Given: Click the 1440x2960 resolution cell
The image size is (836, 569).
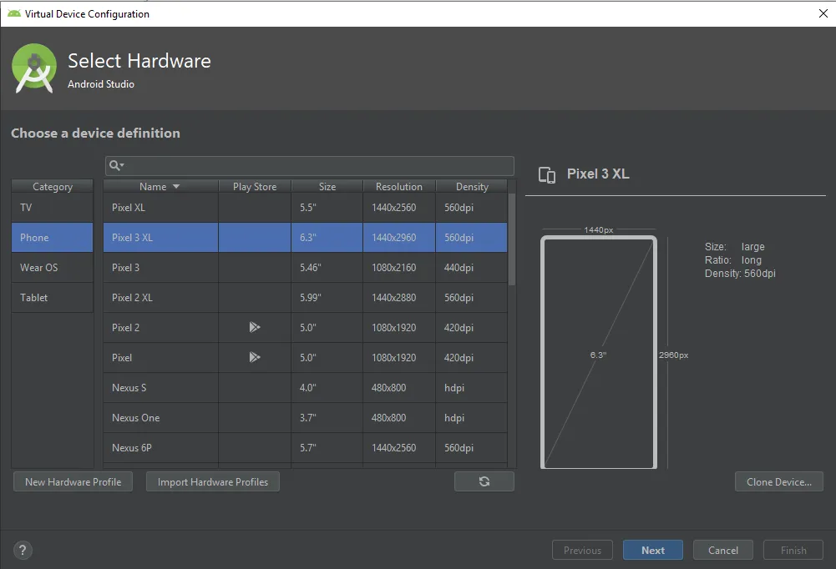Looking at the screenshot, I should click(399, 237).
